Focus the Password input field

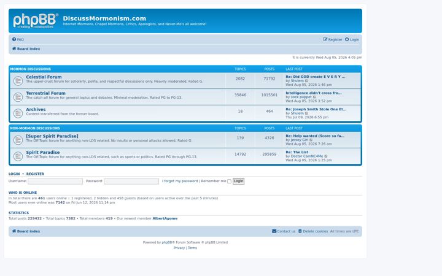tap(131, 182)
